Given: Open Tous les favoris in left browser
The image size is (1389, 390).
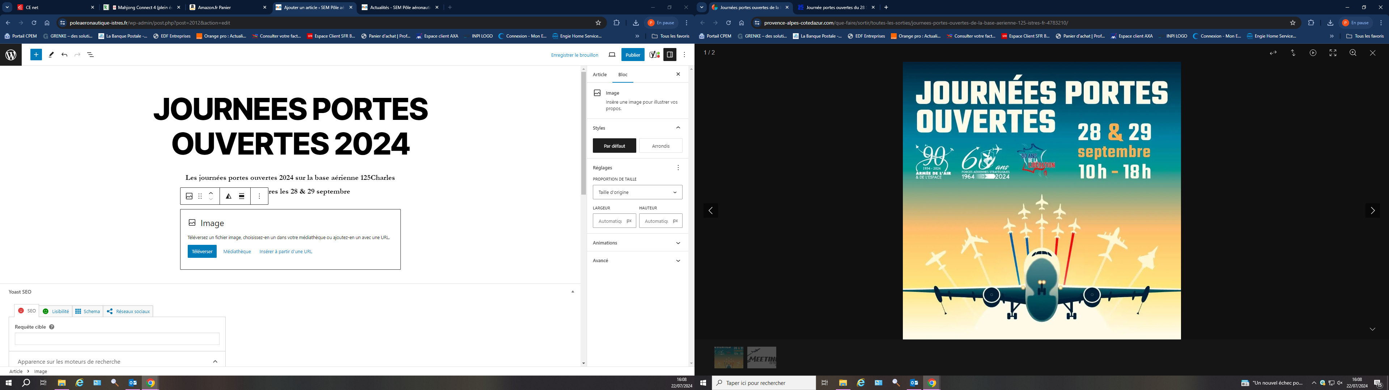Looking at the screenshot, I should 670,36.
